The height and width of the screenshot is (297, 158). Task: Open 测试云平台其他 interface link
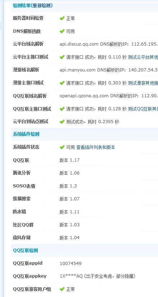click(143, 57)
